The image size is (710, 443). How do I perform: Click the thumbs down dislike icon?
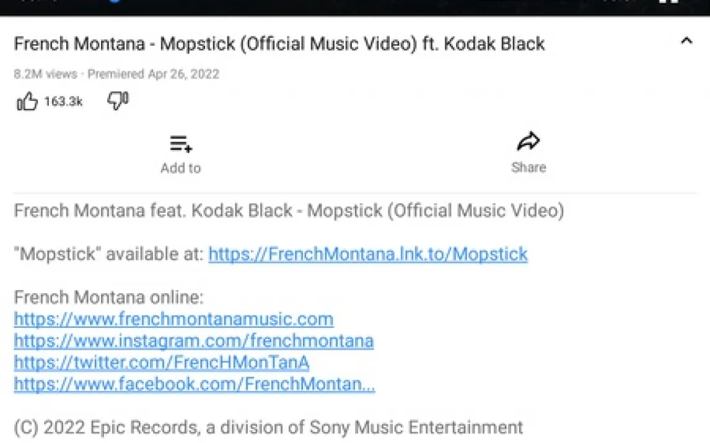(x=117, y=100)
